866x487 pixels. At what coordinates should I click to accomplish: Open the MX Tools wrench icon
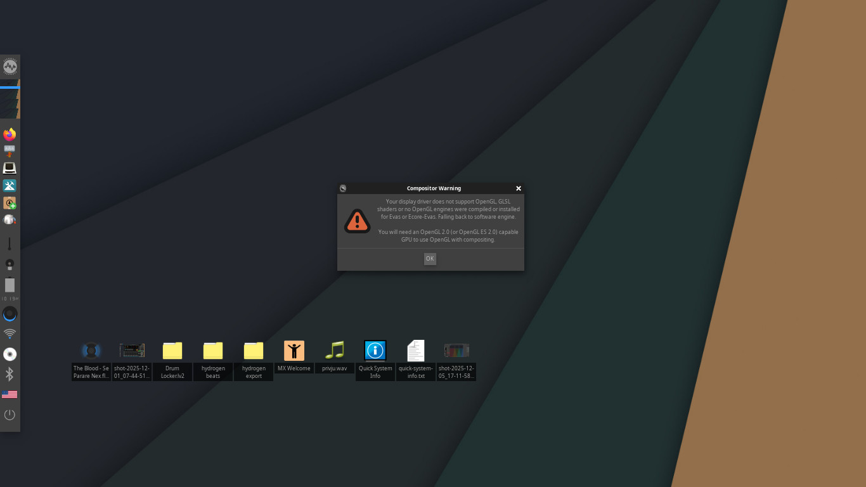(10, 186)
